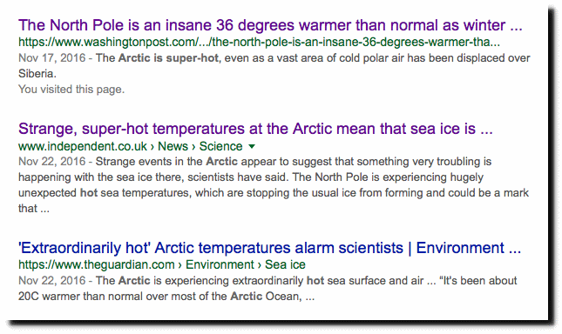Click the 'You visited this page' note
The image size is (562, 334).
coord(71,90)
